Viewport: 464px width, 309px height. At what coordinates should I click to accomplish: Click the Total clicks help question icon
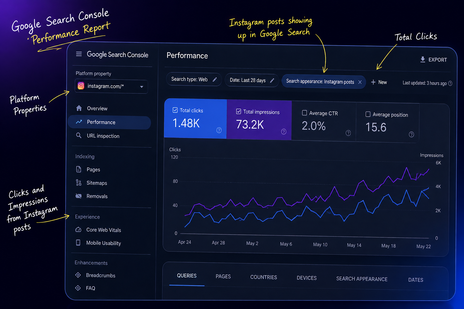pyautogui.click(x=219, y=130)
